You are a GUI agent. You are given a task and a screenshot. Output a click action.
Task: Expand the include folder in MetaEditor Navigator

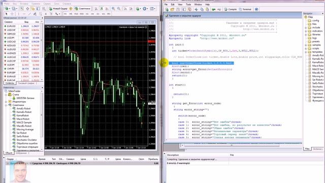click(x=306, y=27)
